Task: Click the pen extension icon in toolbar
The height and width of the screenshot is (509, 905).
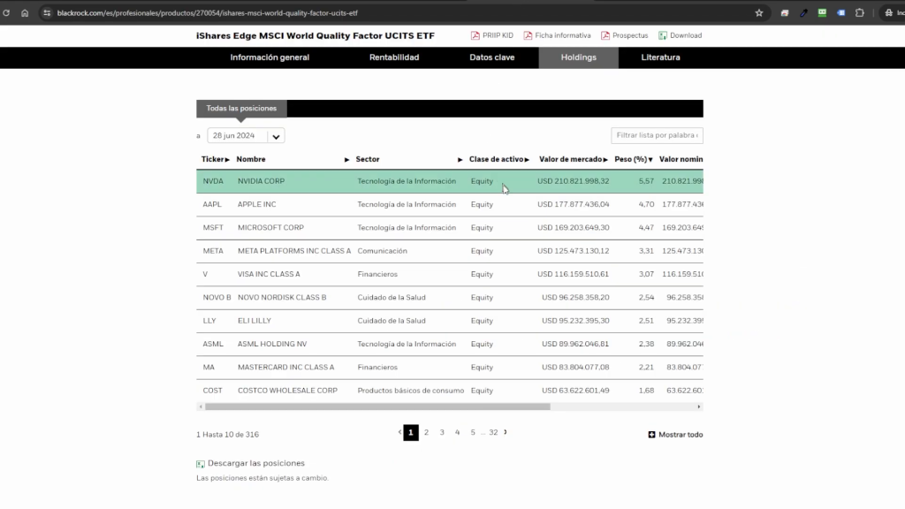Action: click(x=803, y=12)
